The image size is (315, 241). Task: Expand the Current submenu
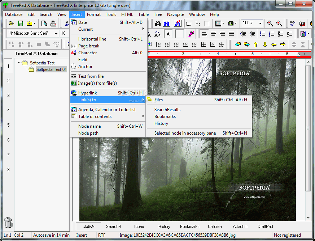click(x=109, y=29)
